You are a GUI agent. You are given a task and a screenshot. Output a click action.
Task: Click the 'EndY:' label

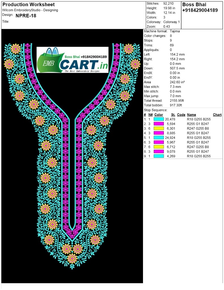pyautogui.click(x=148, y=78)
